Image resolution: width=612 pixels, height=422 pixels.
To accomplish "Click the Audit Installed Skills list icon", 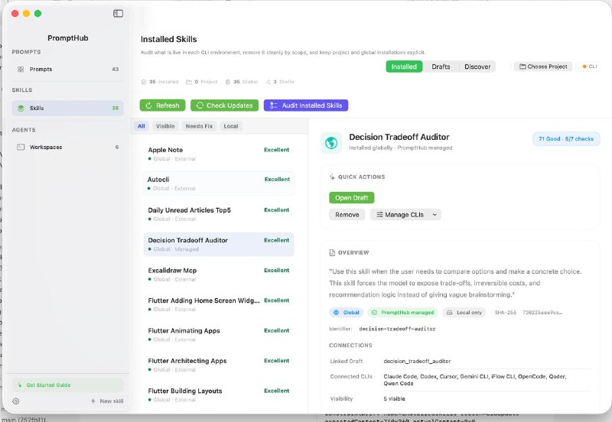I will pos(274,105).
